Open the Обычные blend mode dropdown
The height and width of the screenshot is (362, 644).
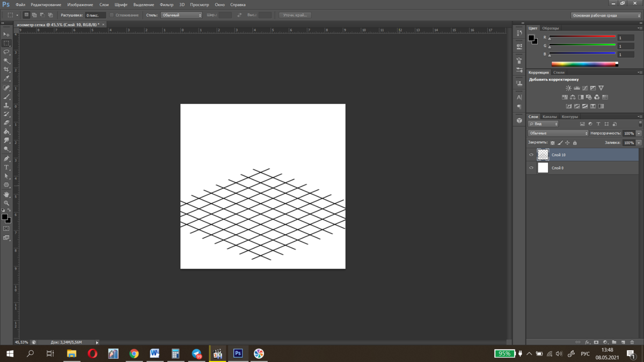tap(558, 133)
